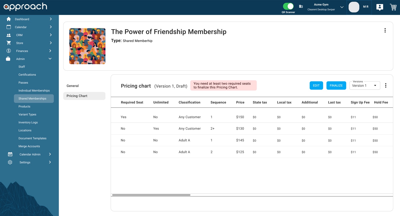Collapse the Admin menu chevron
This screenshot has height=216, width=400.
(x=50, y=59)
